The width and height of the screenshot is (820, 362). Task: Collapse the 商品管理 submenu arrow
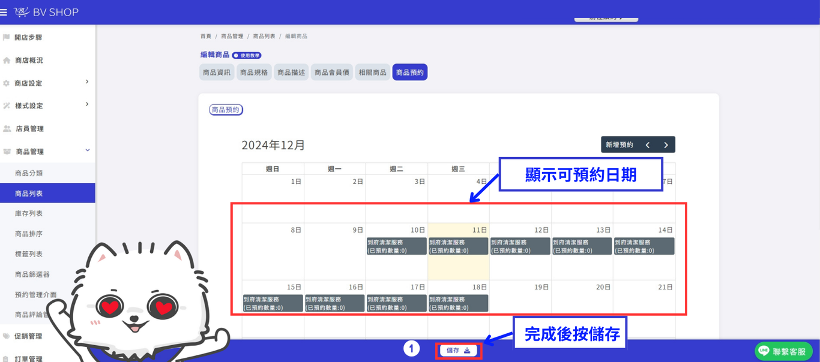click(87, 150)
